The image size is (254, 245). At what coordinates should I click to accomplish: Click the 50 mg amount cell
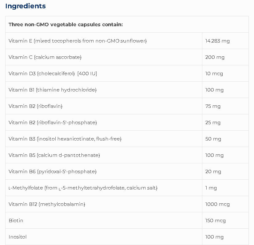(x=213, y=139)
